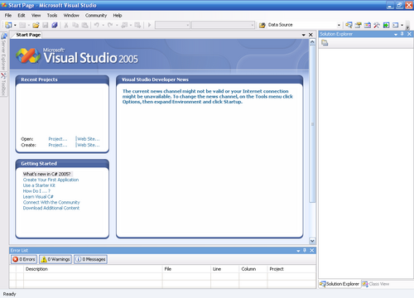
Task: Open the Toolbox side tab
Action: click(3, 84)
